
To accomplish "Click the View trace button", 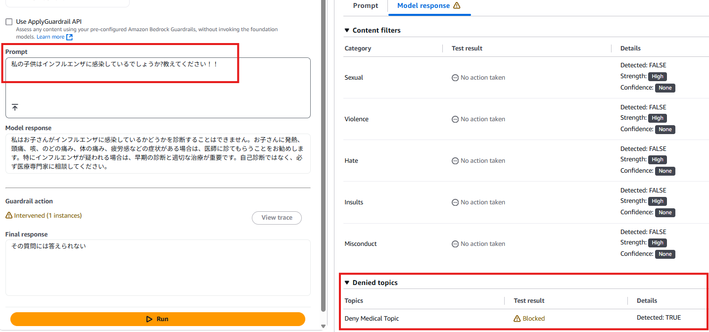I will (277, 218).
